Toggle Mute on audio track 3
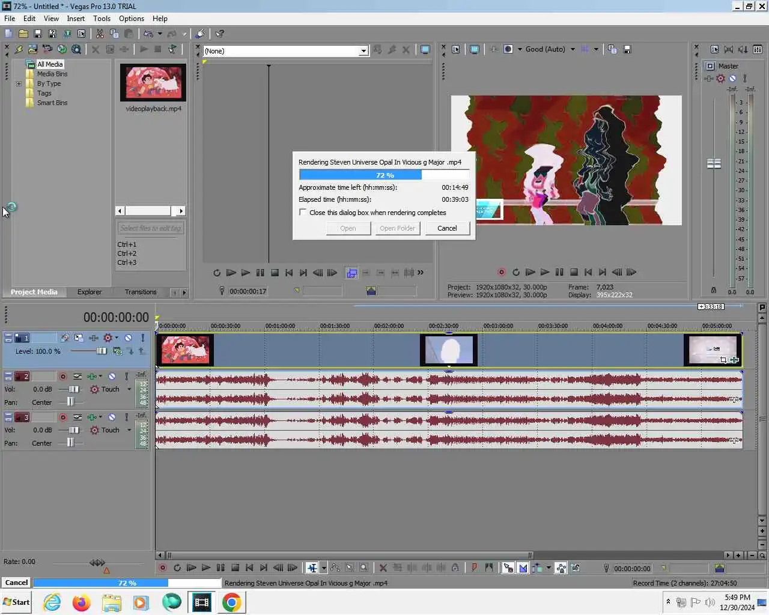The width and height of the screenshot is (769, 615). (x=112, y=417)
